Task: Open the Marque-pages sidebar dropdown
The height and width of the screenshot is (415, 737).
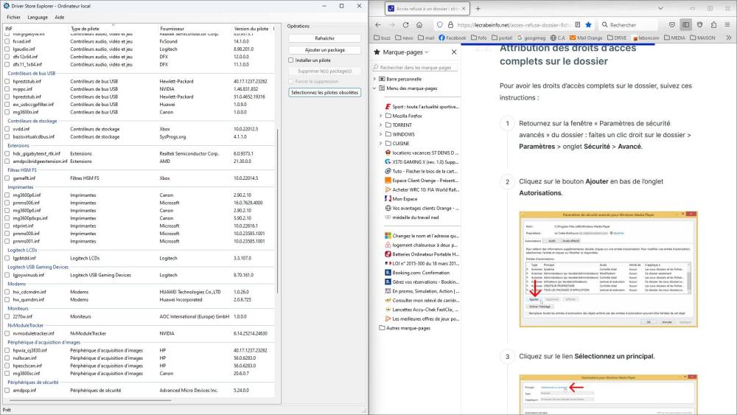Action: pos(426,52)
